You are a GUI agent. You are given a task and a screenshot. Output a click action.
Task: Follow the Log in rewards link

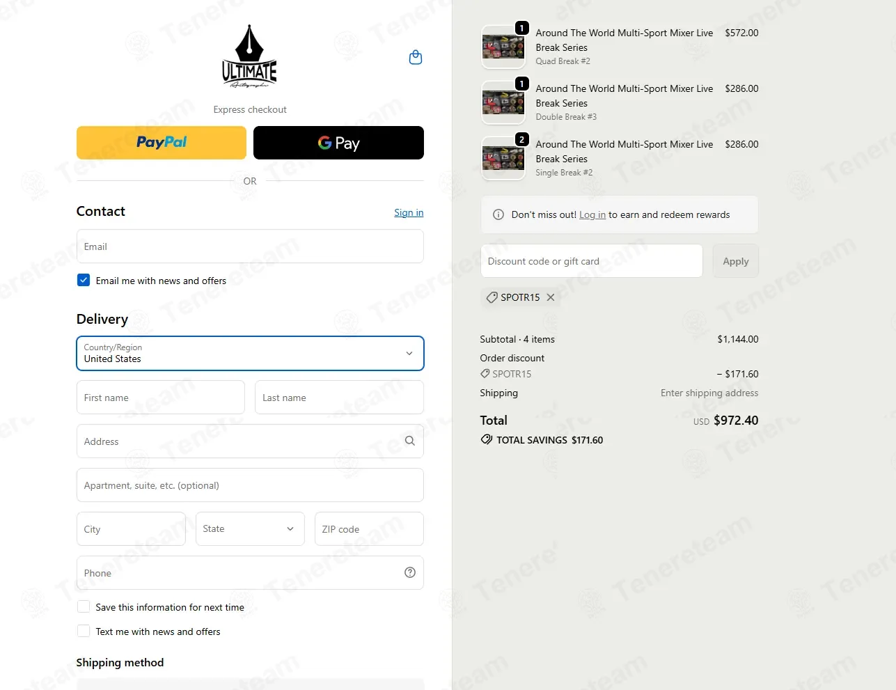592,214
